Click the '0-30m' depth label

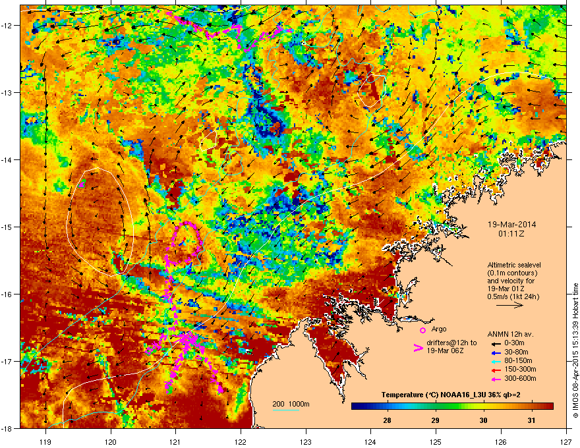[514, 343]
